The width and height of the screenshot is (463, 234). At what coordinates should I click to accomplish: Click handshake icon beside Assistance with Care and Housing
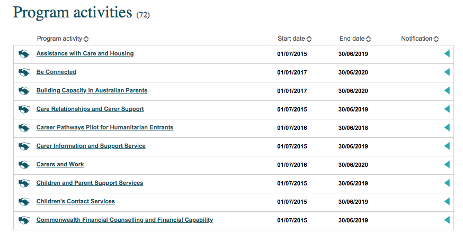click(24, 54)
